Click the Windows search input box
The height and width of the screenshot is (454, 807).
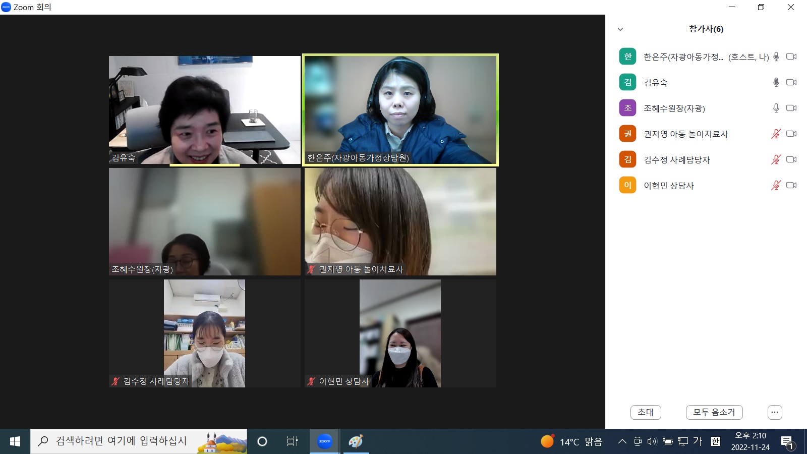coord(121,441)
